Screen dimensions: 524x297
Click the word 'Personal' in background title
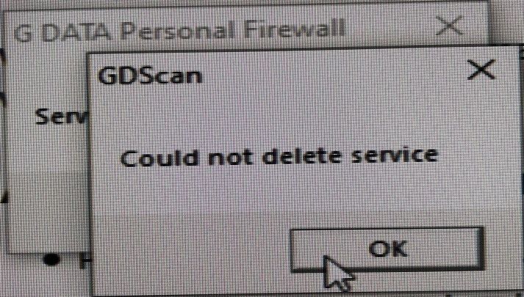(x=179, y=30)
